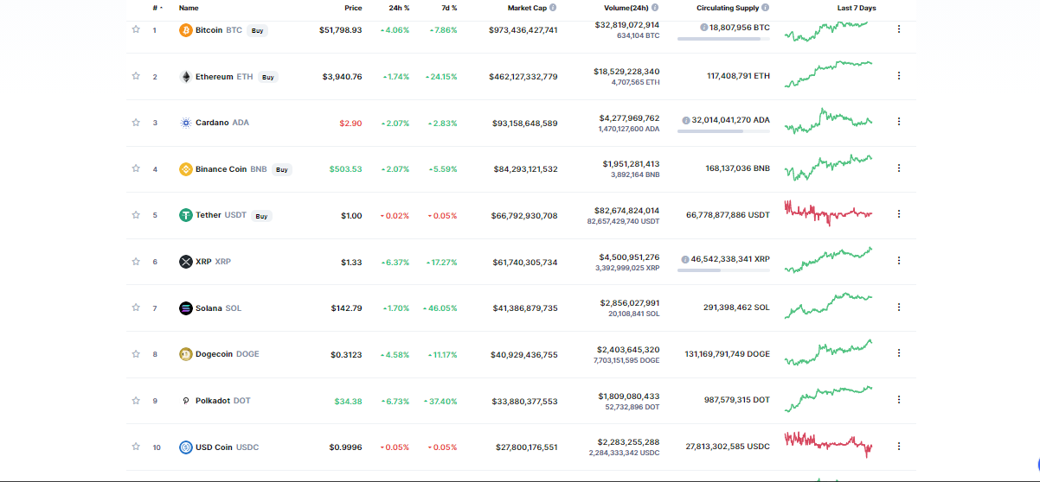Click Tether volume $82,674,824,014

[x=629, y=210]
